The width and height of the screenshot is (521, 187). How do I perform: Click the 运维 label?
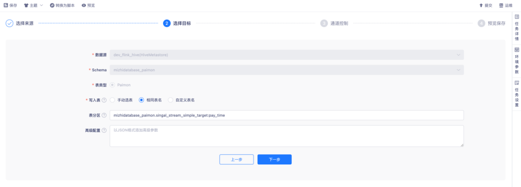tap(509, 5)
